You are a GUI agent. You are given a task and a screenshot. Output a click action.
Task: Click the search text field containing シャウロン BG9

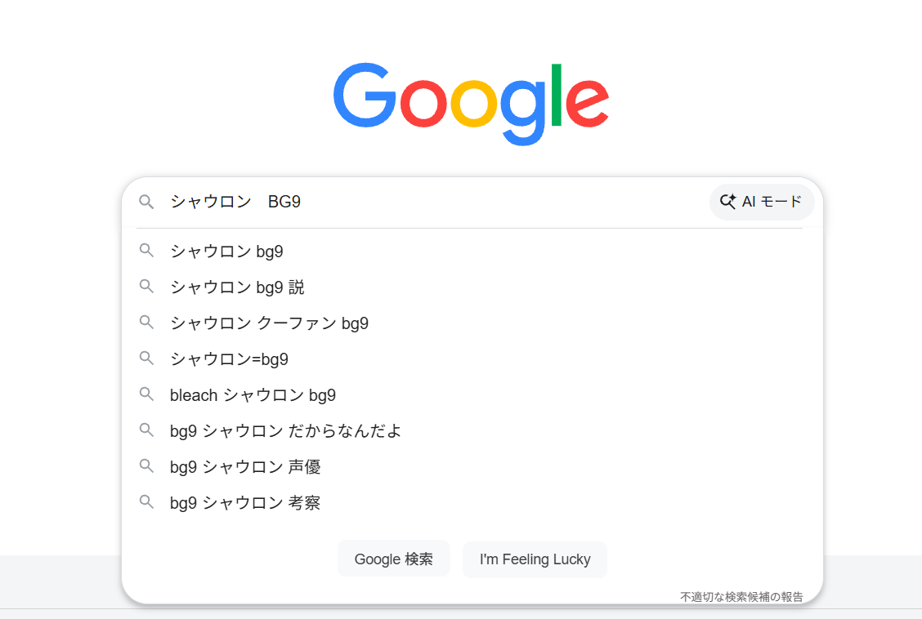435,202
